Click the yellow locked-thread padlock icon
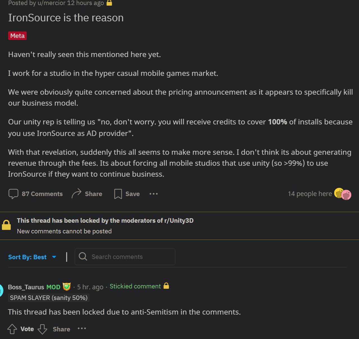Image resolution: width=359 pixels, height=339 pixels. pyautogui.click(x=6, y=225)
